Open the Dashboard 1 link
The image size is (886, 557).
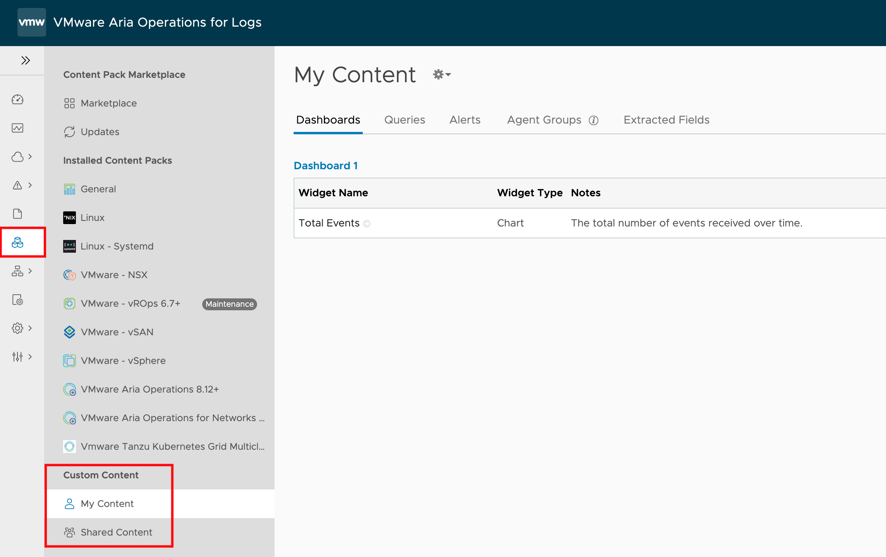click(325, 166)
